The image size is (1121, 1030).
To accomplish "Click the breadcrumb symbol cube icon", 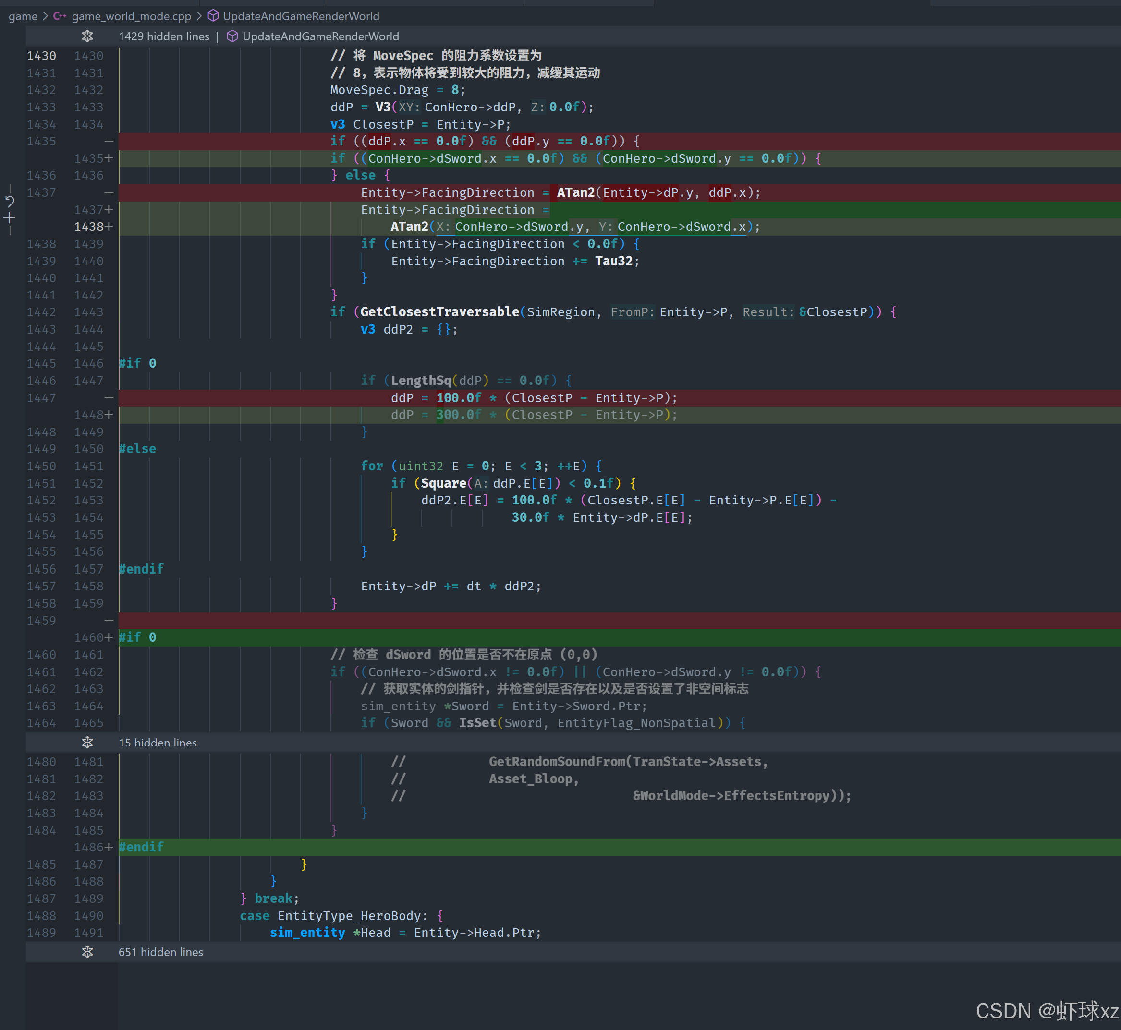I will pyautogui.click(x=213, y=16).
